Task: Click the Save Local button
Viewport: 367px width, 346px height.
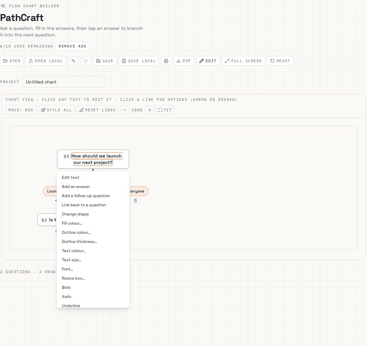Action: (x=139, y=61)
